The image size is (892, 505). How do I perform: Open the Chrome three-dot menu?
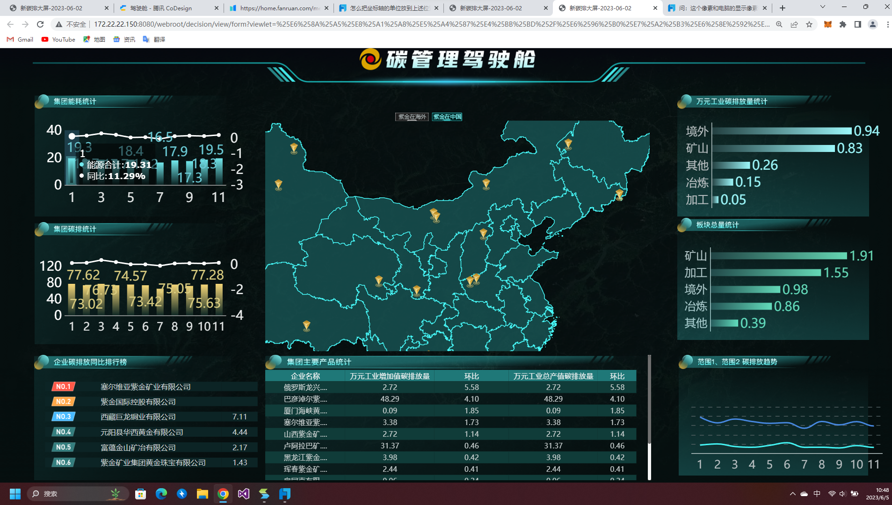887,24
